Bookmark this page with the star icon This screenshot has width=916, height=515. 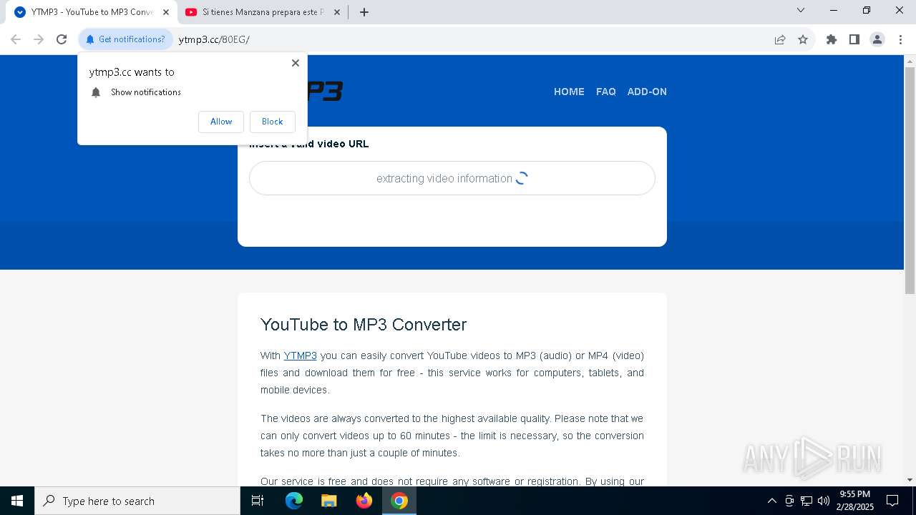[803, 39]
